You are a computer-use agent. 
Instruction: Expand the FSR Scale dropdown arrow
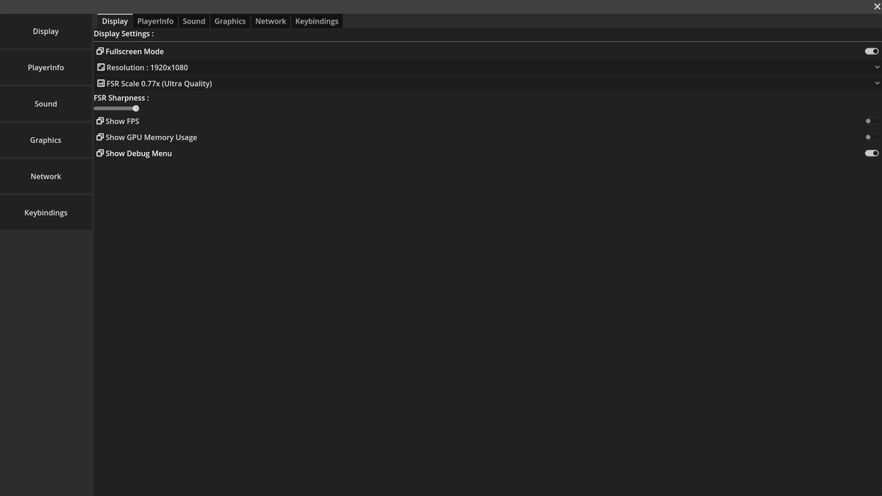pos(877,83)
